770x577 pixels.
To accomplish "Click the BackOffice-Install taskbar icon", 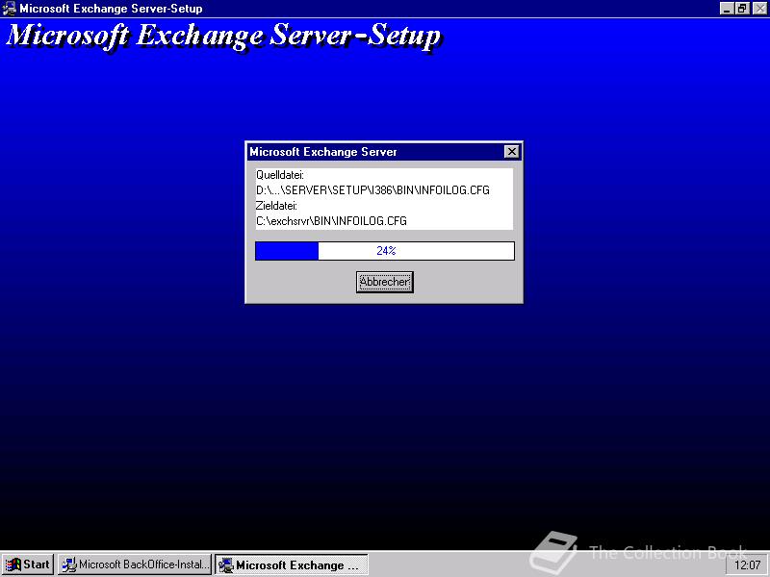I will pos(68,564).
